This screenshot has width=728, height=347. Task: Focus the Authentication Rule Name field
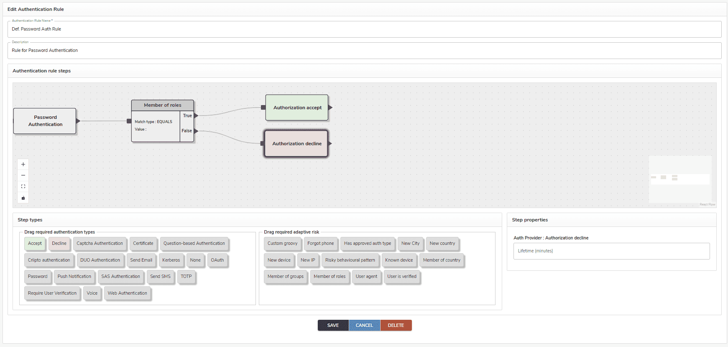click(x=364, y=29)
